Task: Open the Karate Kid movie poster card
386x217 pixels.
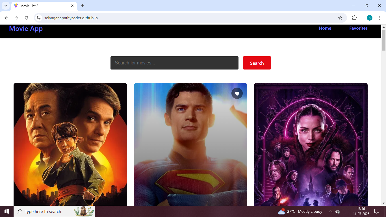Action: [70, 144]
